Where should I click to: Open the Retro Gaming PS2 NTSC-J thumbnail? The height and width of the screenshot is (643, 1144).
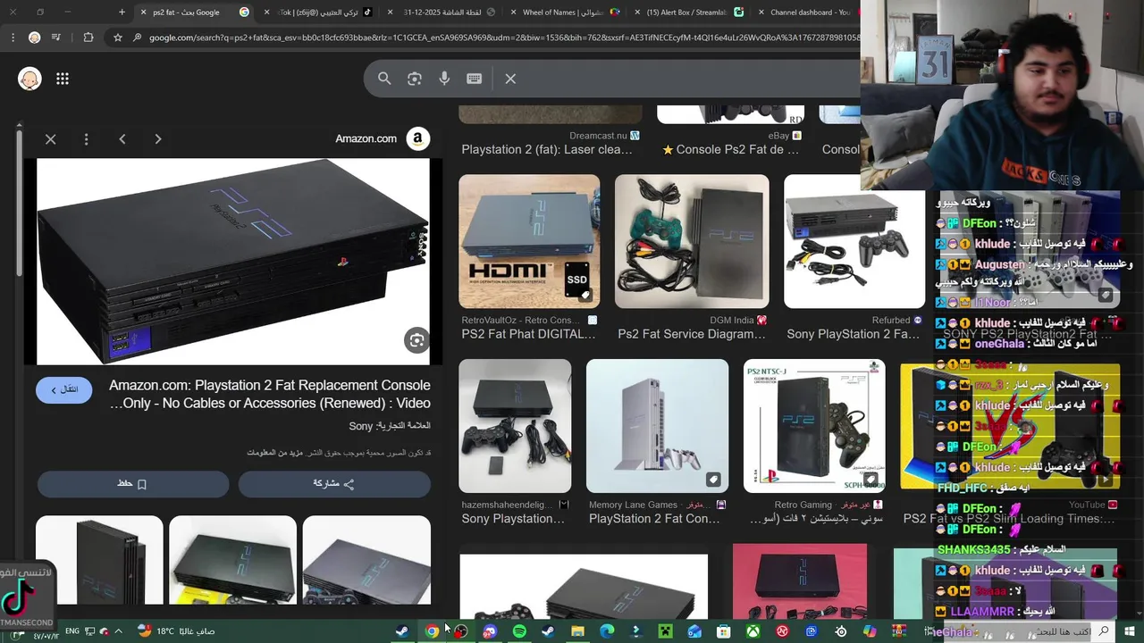click(x=814, y=426)
